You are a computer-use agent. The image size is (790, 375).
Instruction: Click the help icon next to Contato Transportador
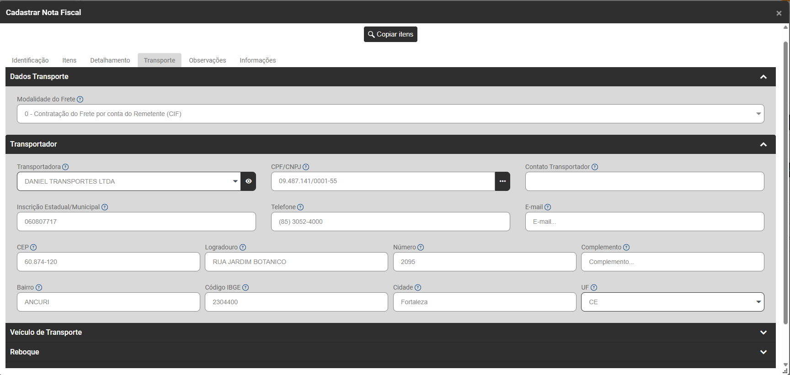coord(595,167)
